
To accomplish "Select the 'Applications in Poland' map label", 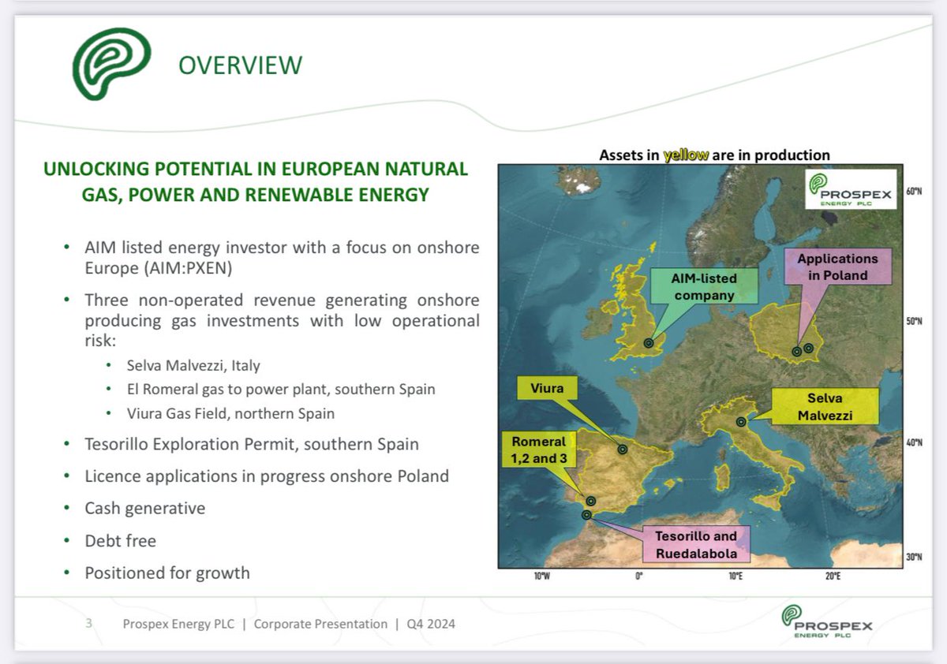I will [837, 267].
